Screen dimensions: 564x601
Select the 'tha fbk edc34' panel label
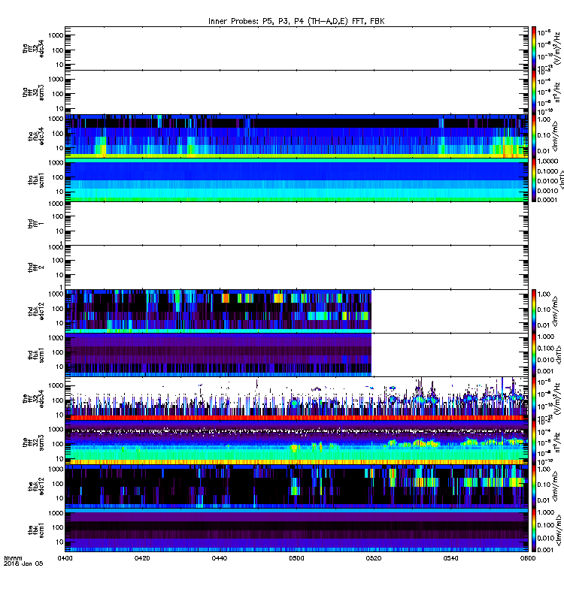coord(36,136)
